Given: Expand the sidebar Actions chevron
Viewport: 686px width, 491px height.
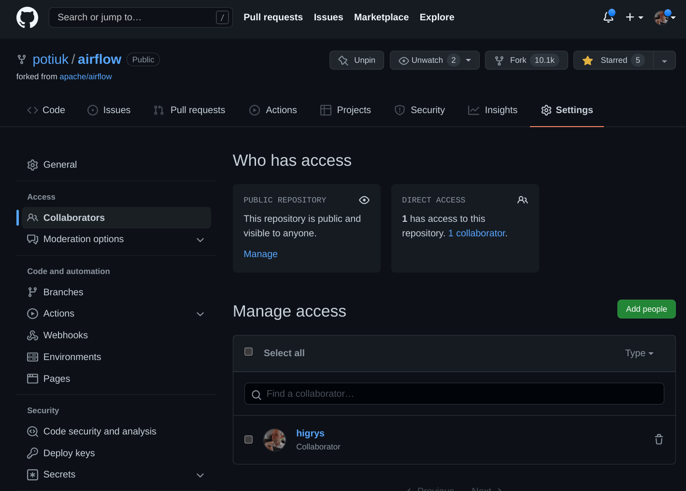Looking at the screenshot, I should coord(200,314).
